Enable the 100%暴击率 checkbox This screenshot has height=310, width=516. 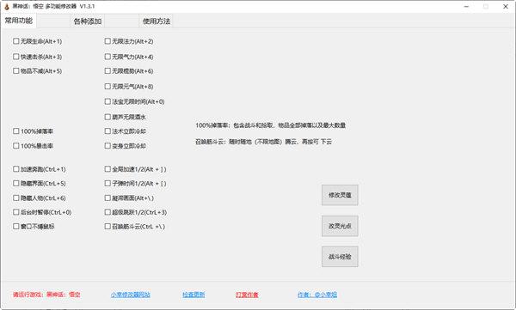[x=15, y=145]
